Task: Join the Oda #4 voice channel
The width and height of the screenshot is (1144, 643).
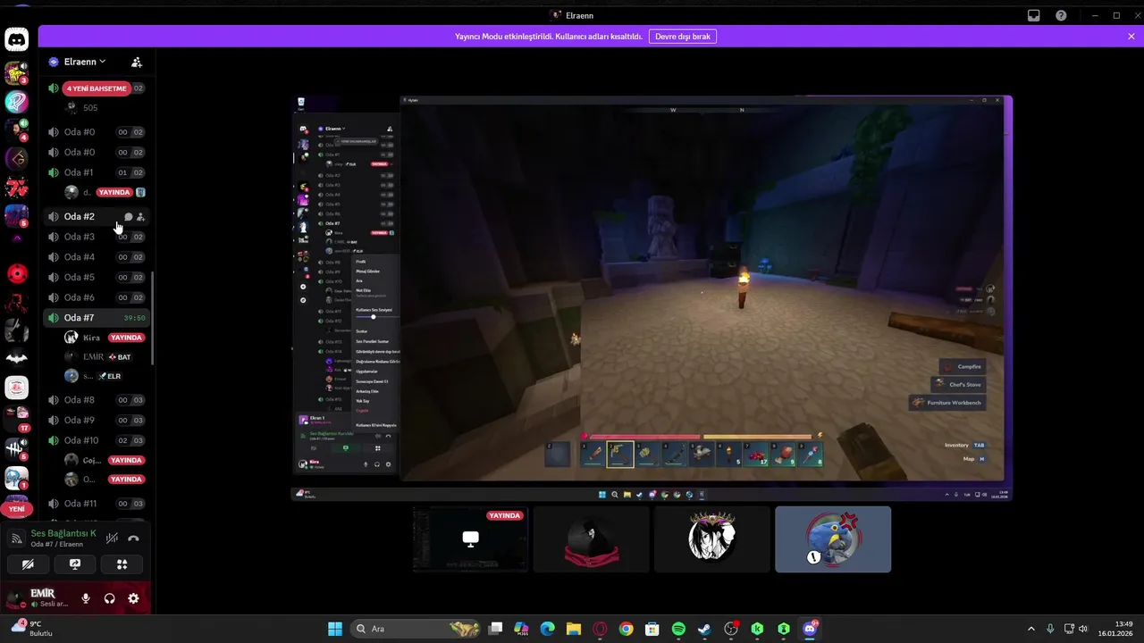Action: point(97,257)
